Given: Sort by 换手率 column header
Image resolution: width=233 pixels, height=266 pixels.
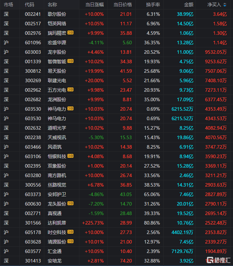Looking at the screenshot, I should pyautogui.click(x=153, y=5).
